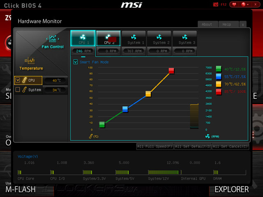Click the 12.096 voltage value
This screenshot has width=263, height=197.
[173, 163]
